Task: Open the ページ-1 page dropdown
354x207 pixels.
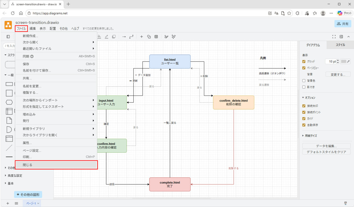Action: [x=32, y=203]
